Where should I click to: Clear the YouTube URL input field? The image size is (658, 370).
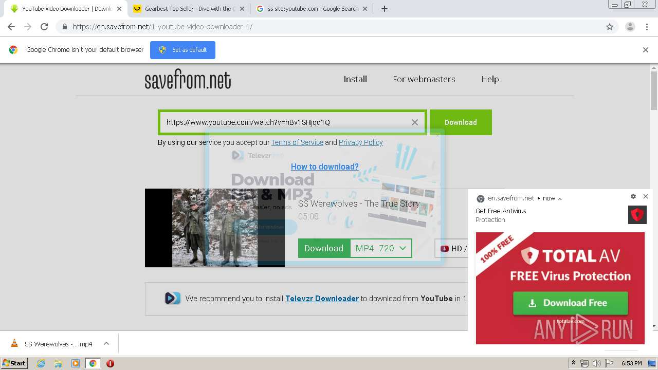point(414,122)
